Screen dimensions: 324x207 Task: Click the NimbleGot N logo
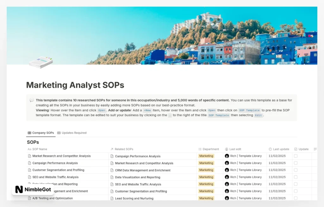tap(19, 189)
